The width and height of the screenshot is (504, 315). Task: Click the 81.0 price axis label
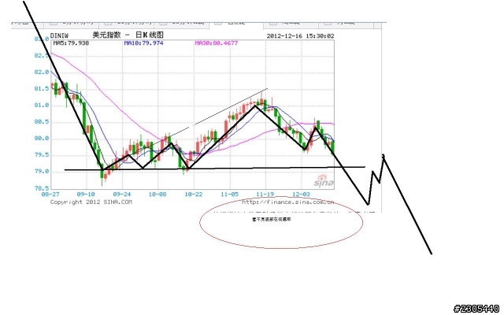42,106
